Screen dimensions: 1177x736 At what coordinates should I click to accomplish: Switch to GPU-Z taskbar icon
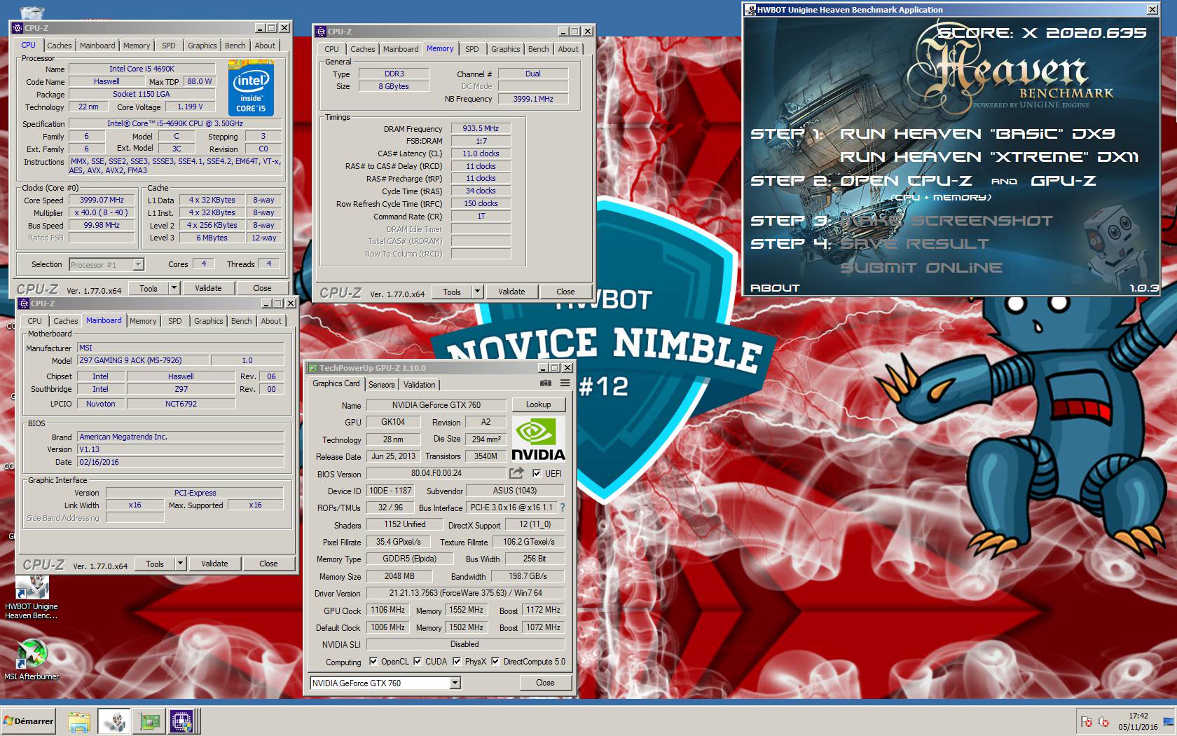149,721
